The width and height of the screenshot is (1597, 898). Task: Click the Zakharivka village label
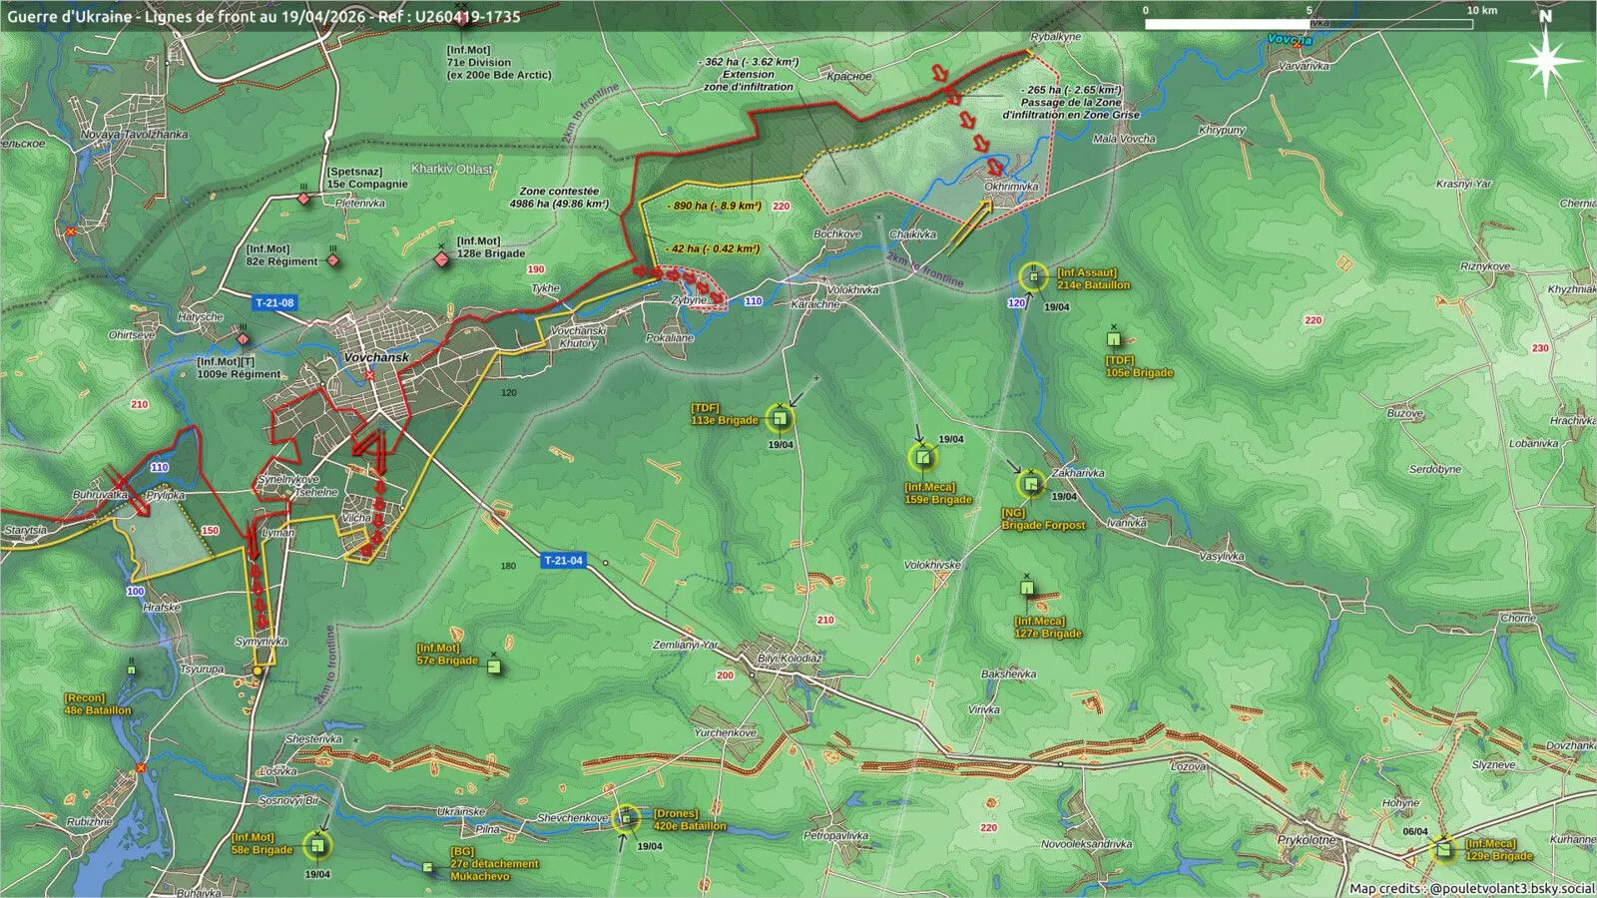1078,473
